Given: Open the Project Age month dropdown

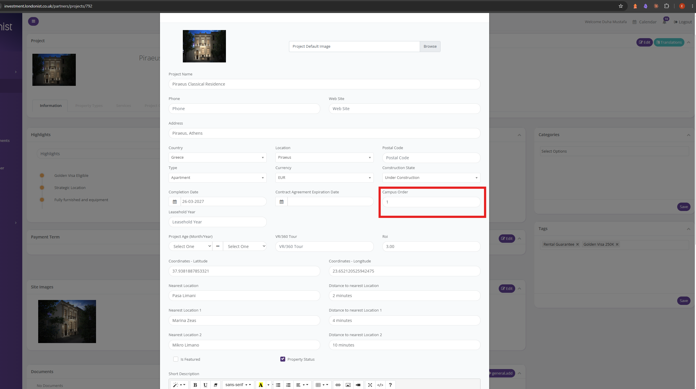Looking at the screenshot, I should click(x=191, y=246).
